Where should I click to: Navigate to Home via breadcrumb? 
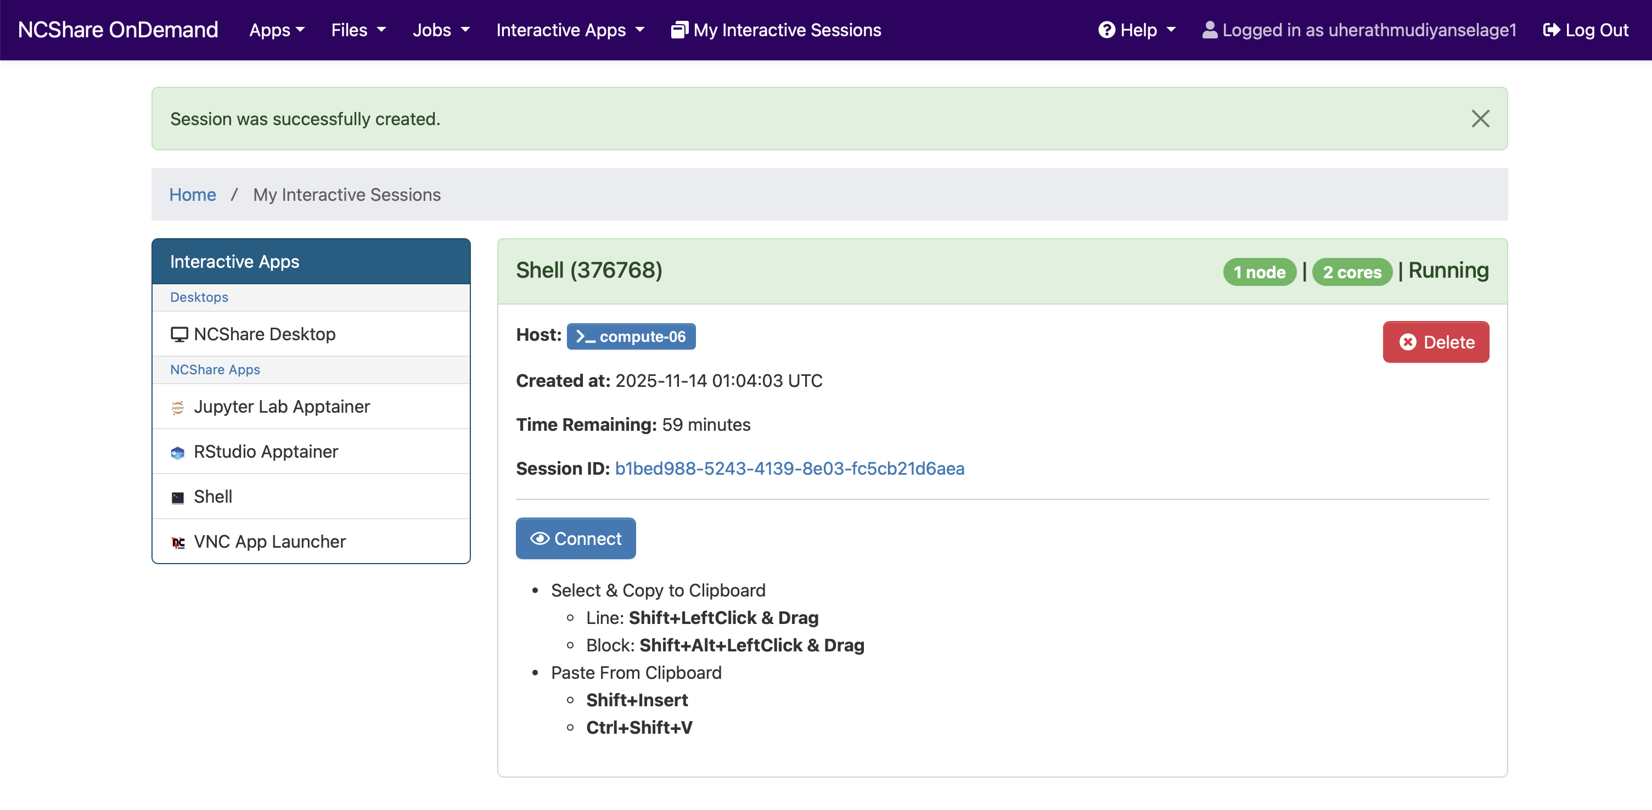(193, 194)
